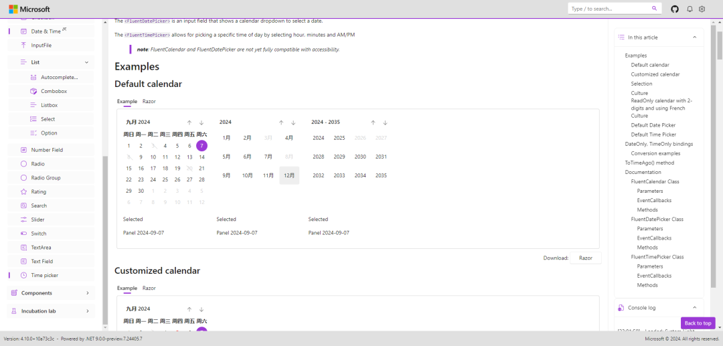Go to previous month in default calendar
This screenshot has height=346, width=723.
tap(189, 122)
